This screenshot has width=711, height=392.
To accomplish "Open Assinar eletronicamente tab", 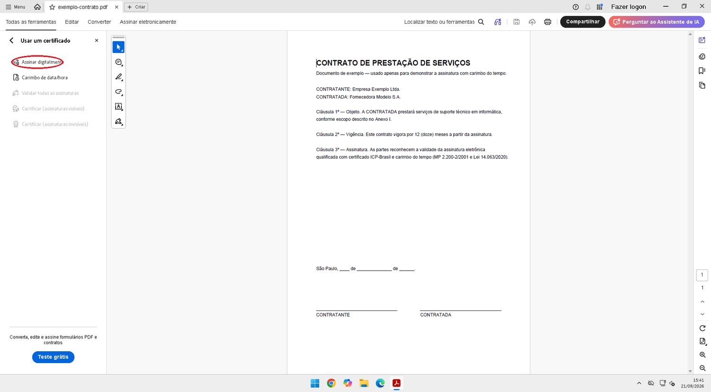I will (148, 22).
